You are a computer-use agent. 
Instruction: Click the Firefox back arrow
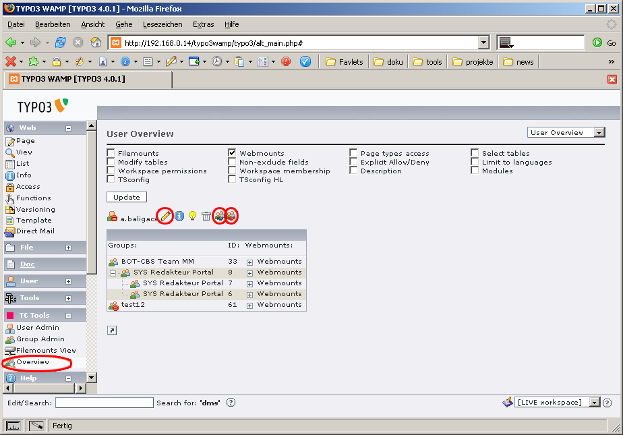pyautogui.click(x=11, y=42)
